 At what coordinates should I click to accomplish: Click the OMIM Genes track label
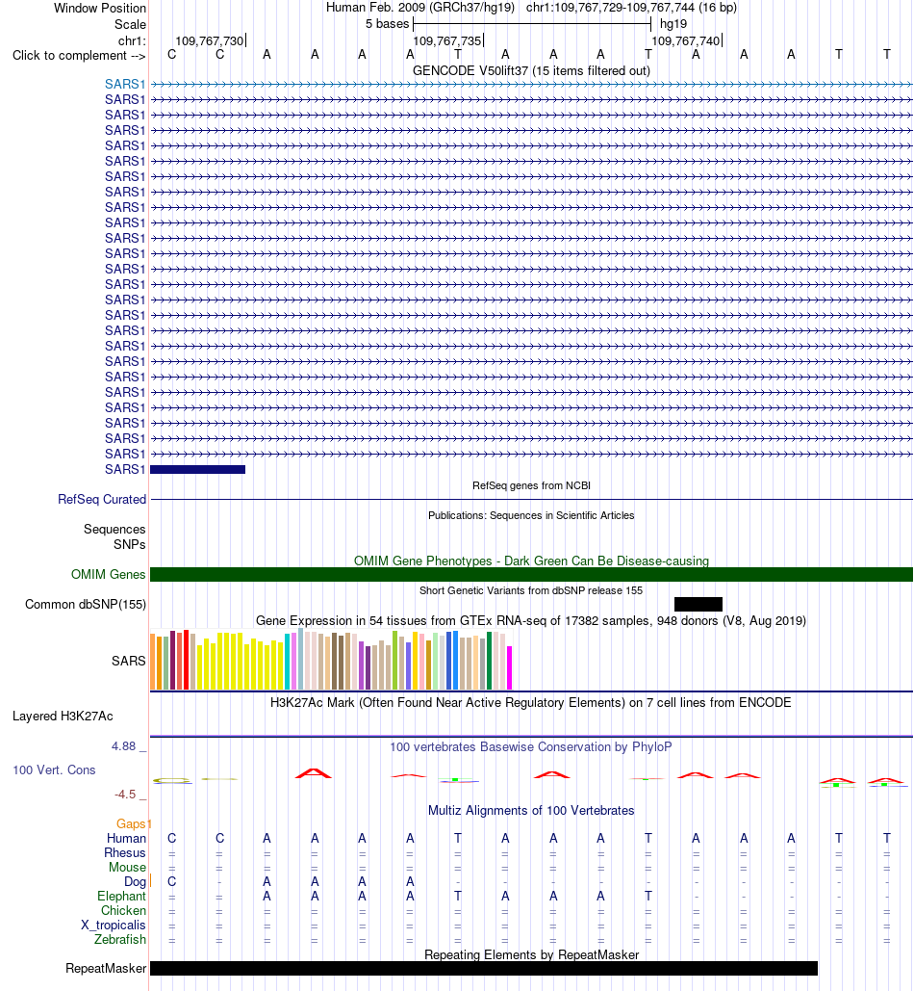click(108, 575)
